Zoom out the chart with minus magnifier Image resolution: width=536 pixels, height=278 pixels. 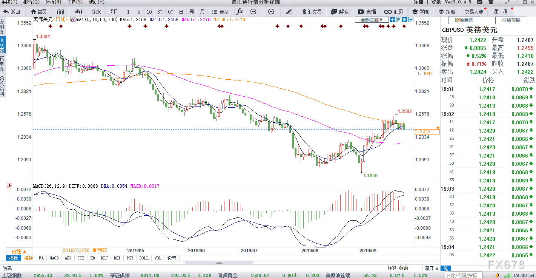pyautogui.click(x=253, y=12)
